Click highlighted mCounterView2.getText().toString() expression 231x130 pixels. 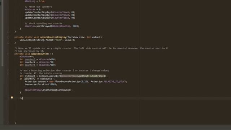(x=83, y=76)
